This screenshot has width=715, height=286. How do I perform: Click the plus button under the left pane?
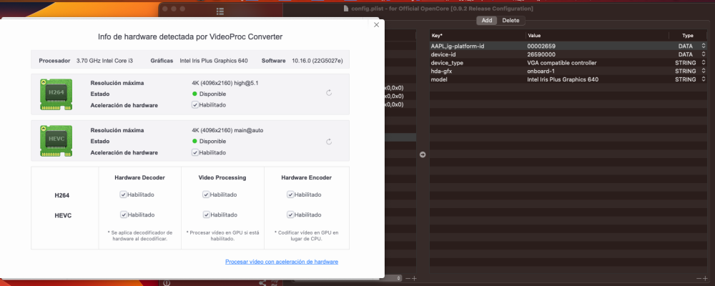pos(415,278)
